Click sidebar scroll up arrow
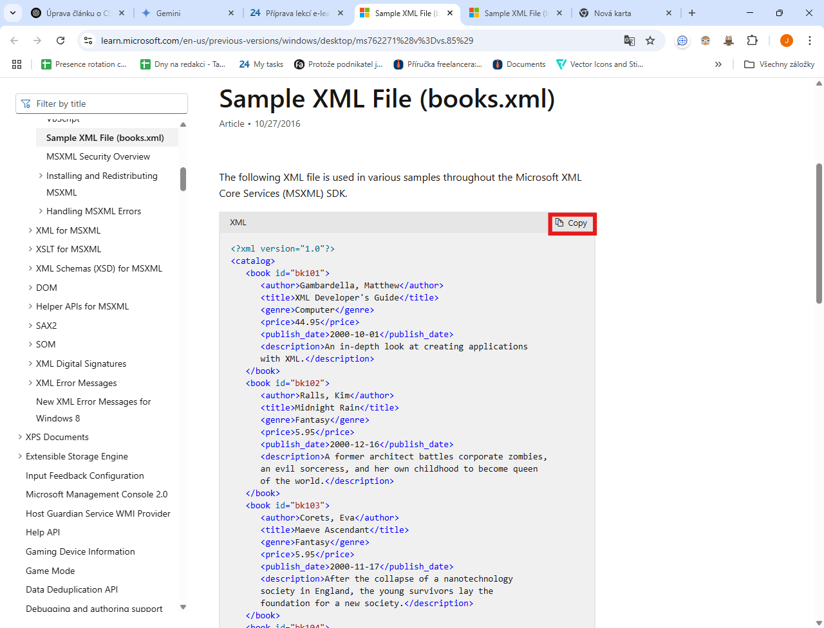This screenshot has width=824, height=628. click(183, 124)
